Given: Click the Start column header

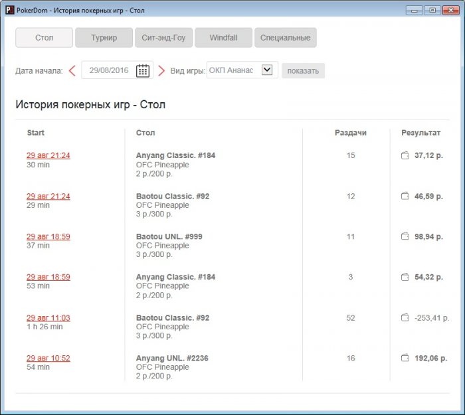Looking at the screenshot, I should pos(36,133).
